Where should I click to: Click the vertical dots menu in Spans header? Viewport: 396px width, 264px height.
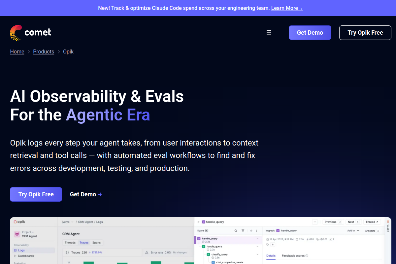point(256,231)
